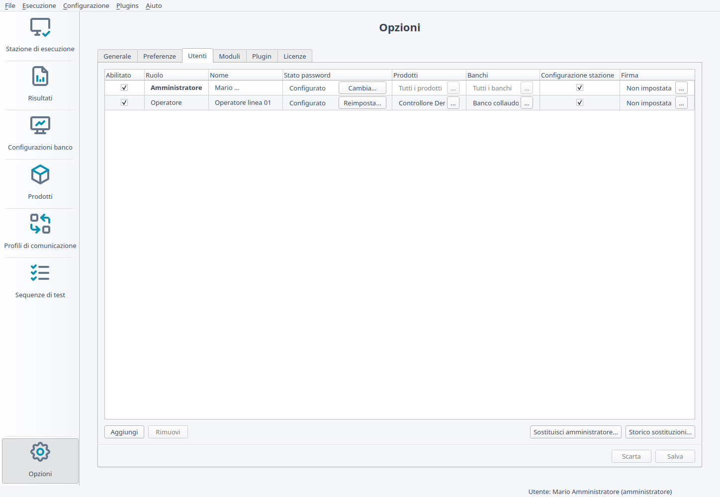Toggle Abilitato checkbox for Operatore

124,102
